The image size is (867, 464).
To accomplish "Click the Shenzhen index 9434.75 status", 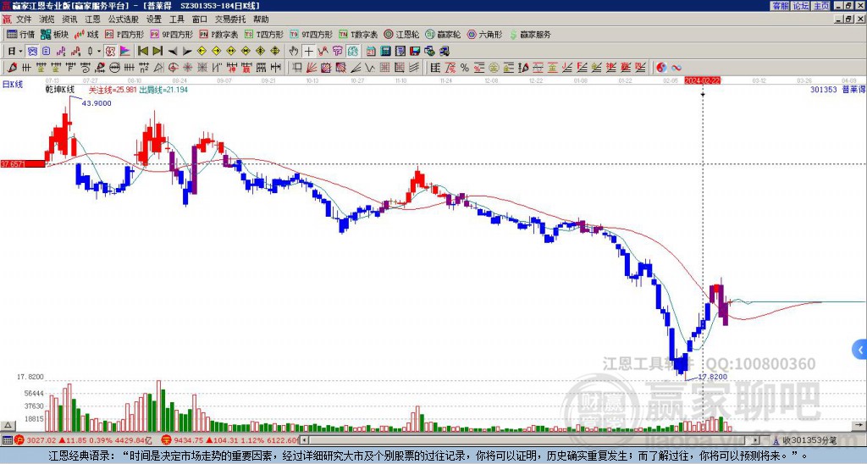I will 229,441.
